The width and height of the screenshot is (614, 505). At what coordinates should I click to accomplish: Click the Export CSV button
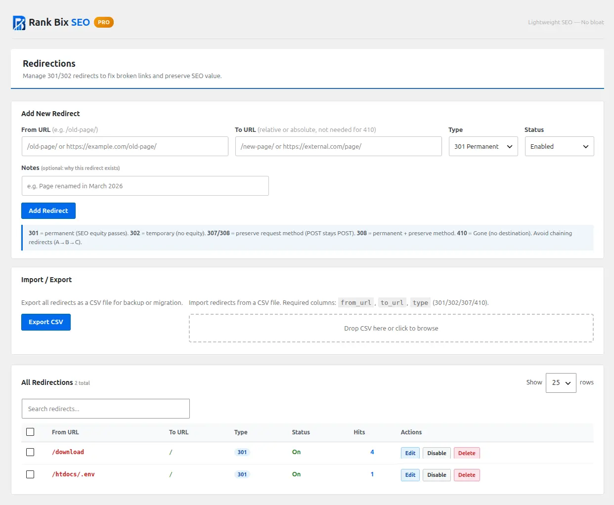click(46, 322)
